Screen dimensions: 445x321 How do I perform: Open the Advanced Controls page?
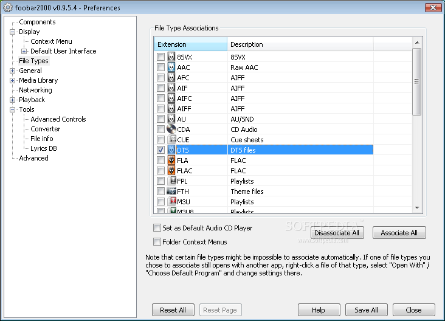pos(58,119)
